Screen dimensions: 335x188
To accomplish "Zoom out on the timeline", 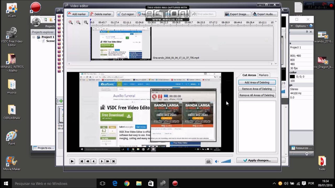I will (78, 22).
